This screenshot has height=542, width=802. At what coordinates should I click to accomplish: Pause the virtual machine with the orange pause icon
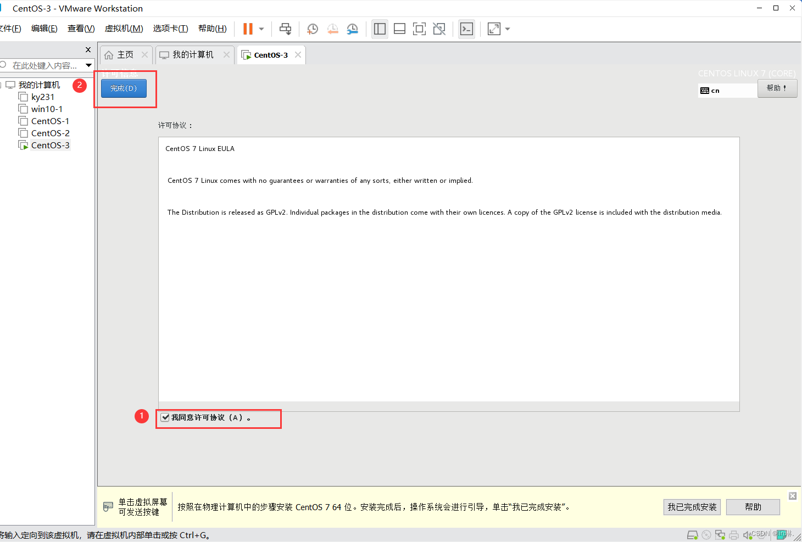pyautogui.click(x=248, y=29)
